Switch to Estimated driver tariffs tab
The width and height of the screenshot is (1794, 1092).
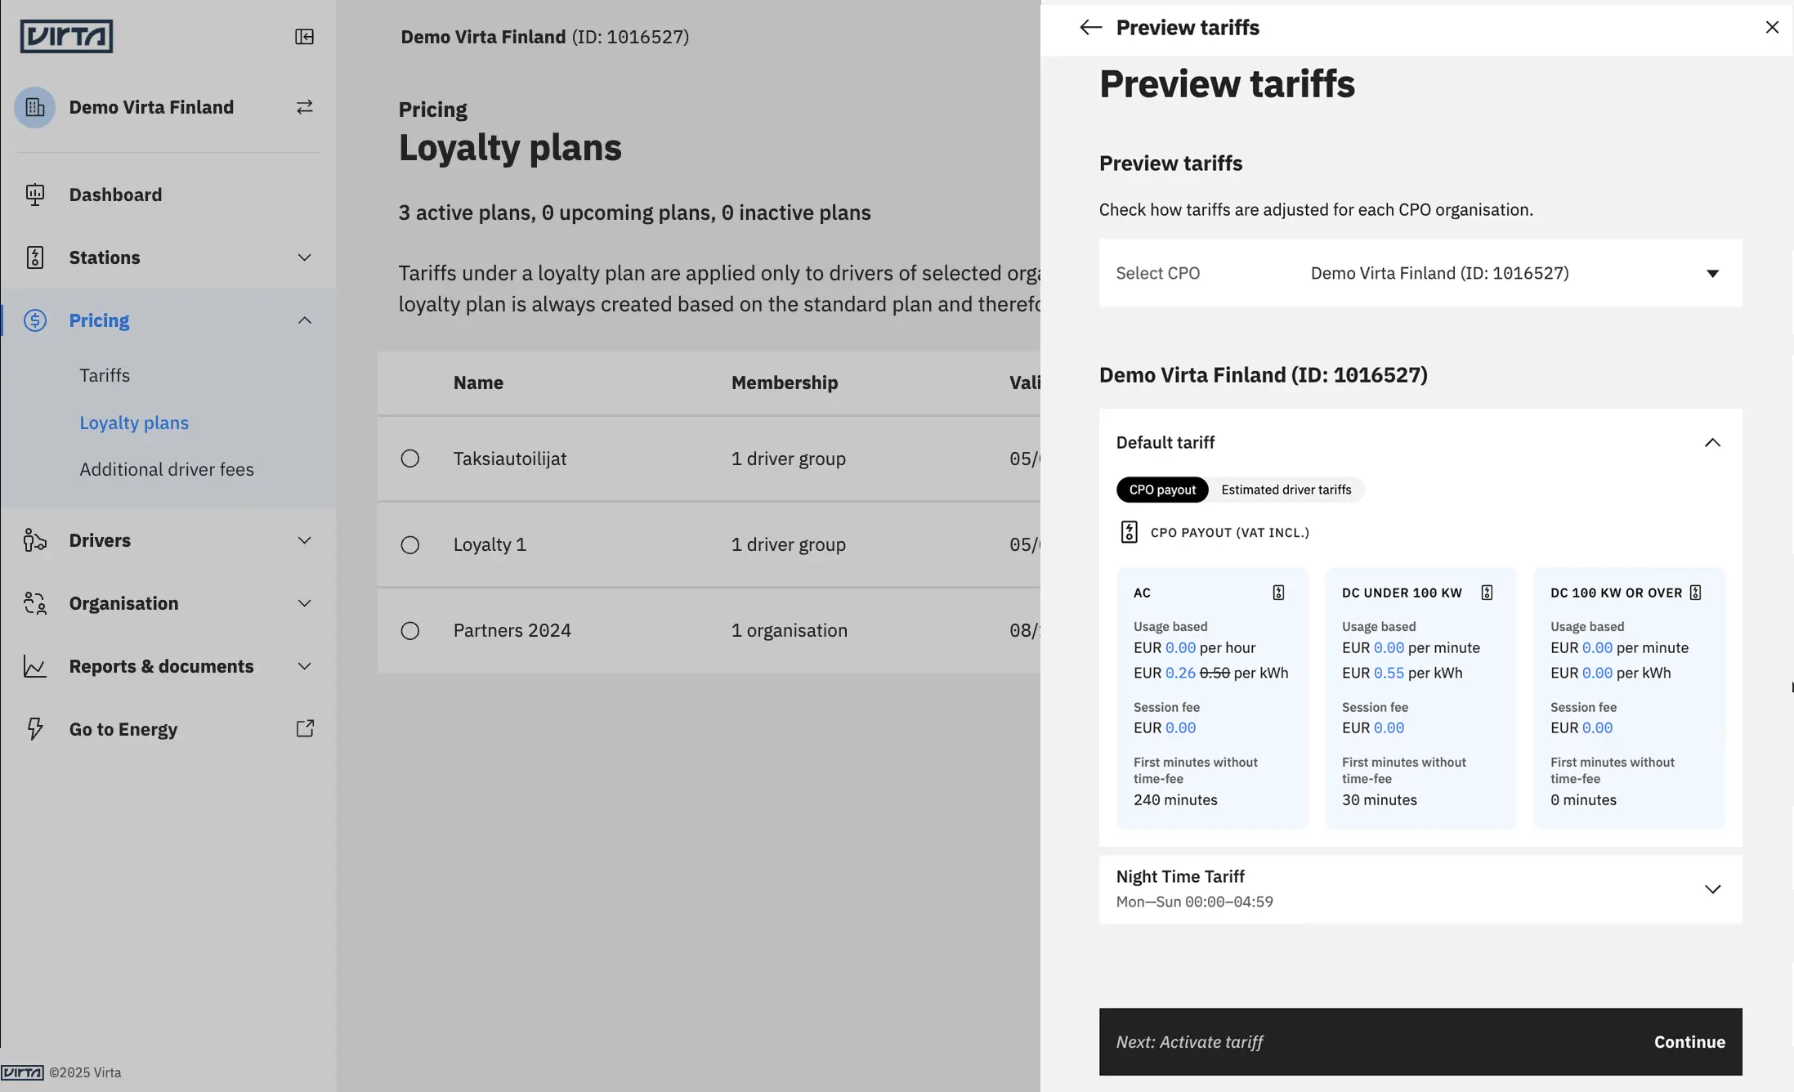point(1286,490)
